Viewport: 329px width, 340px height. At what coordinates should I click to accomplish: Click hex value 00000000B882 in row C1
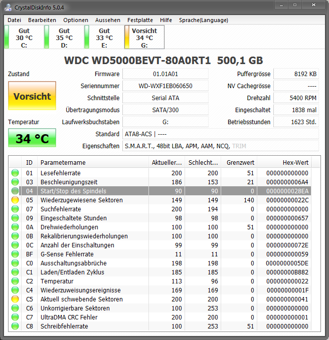pyautogui.click(x=287, y=272)
